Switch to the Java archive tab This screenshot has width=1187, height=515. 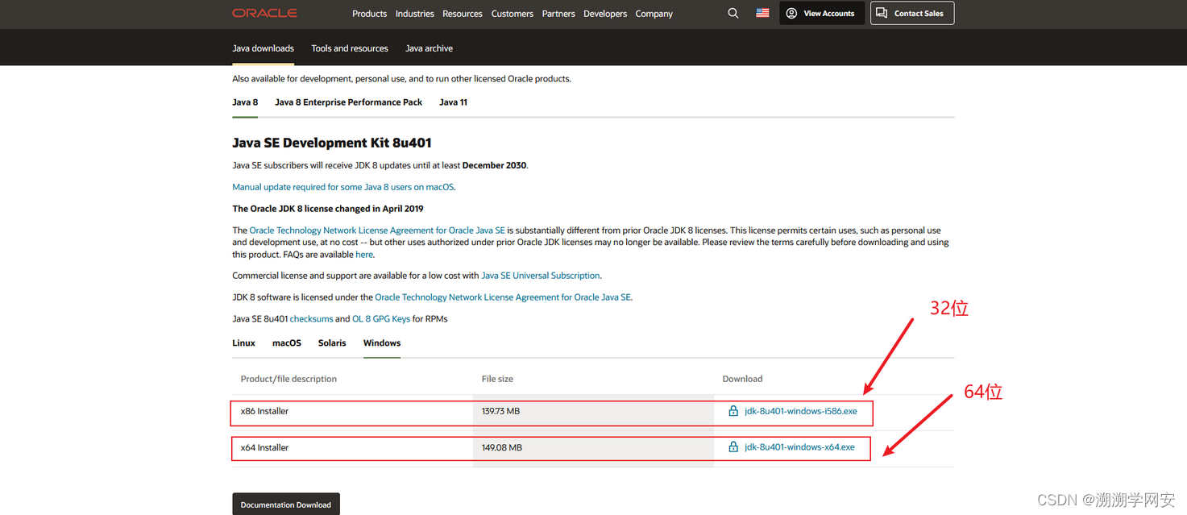(429, 48)
